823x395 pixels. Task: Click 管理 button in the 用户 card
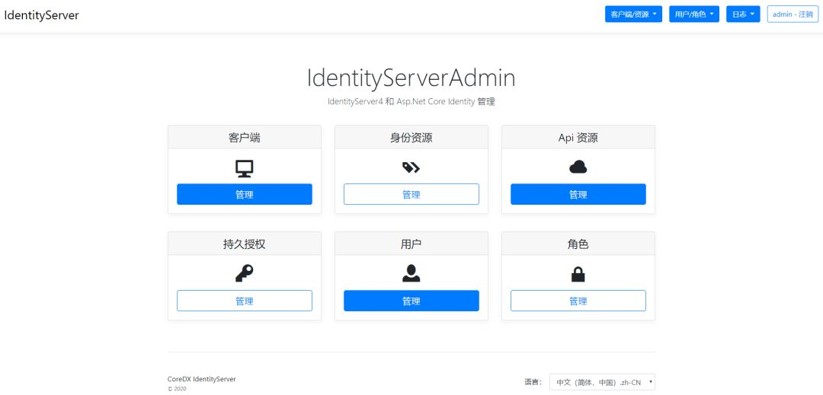point(411,301)
